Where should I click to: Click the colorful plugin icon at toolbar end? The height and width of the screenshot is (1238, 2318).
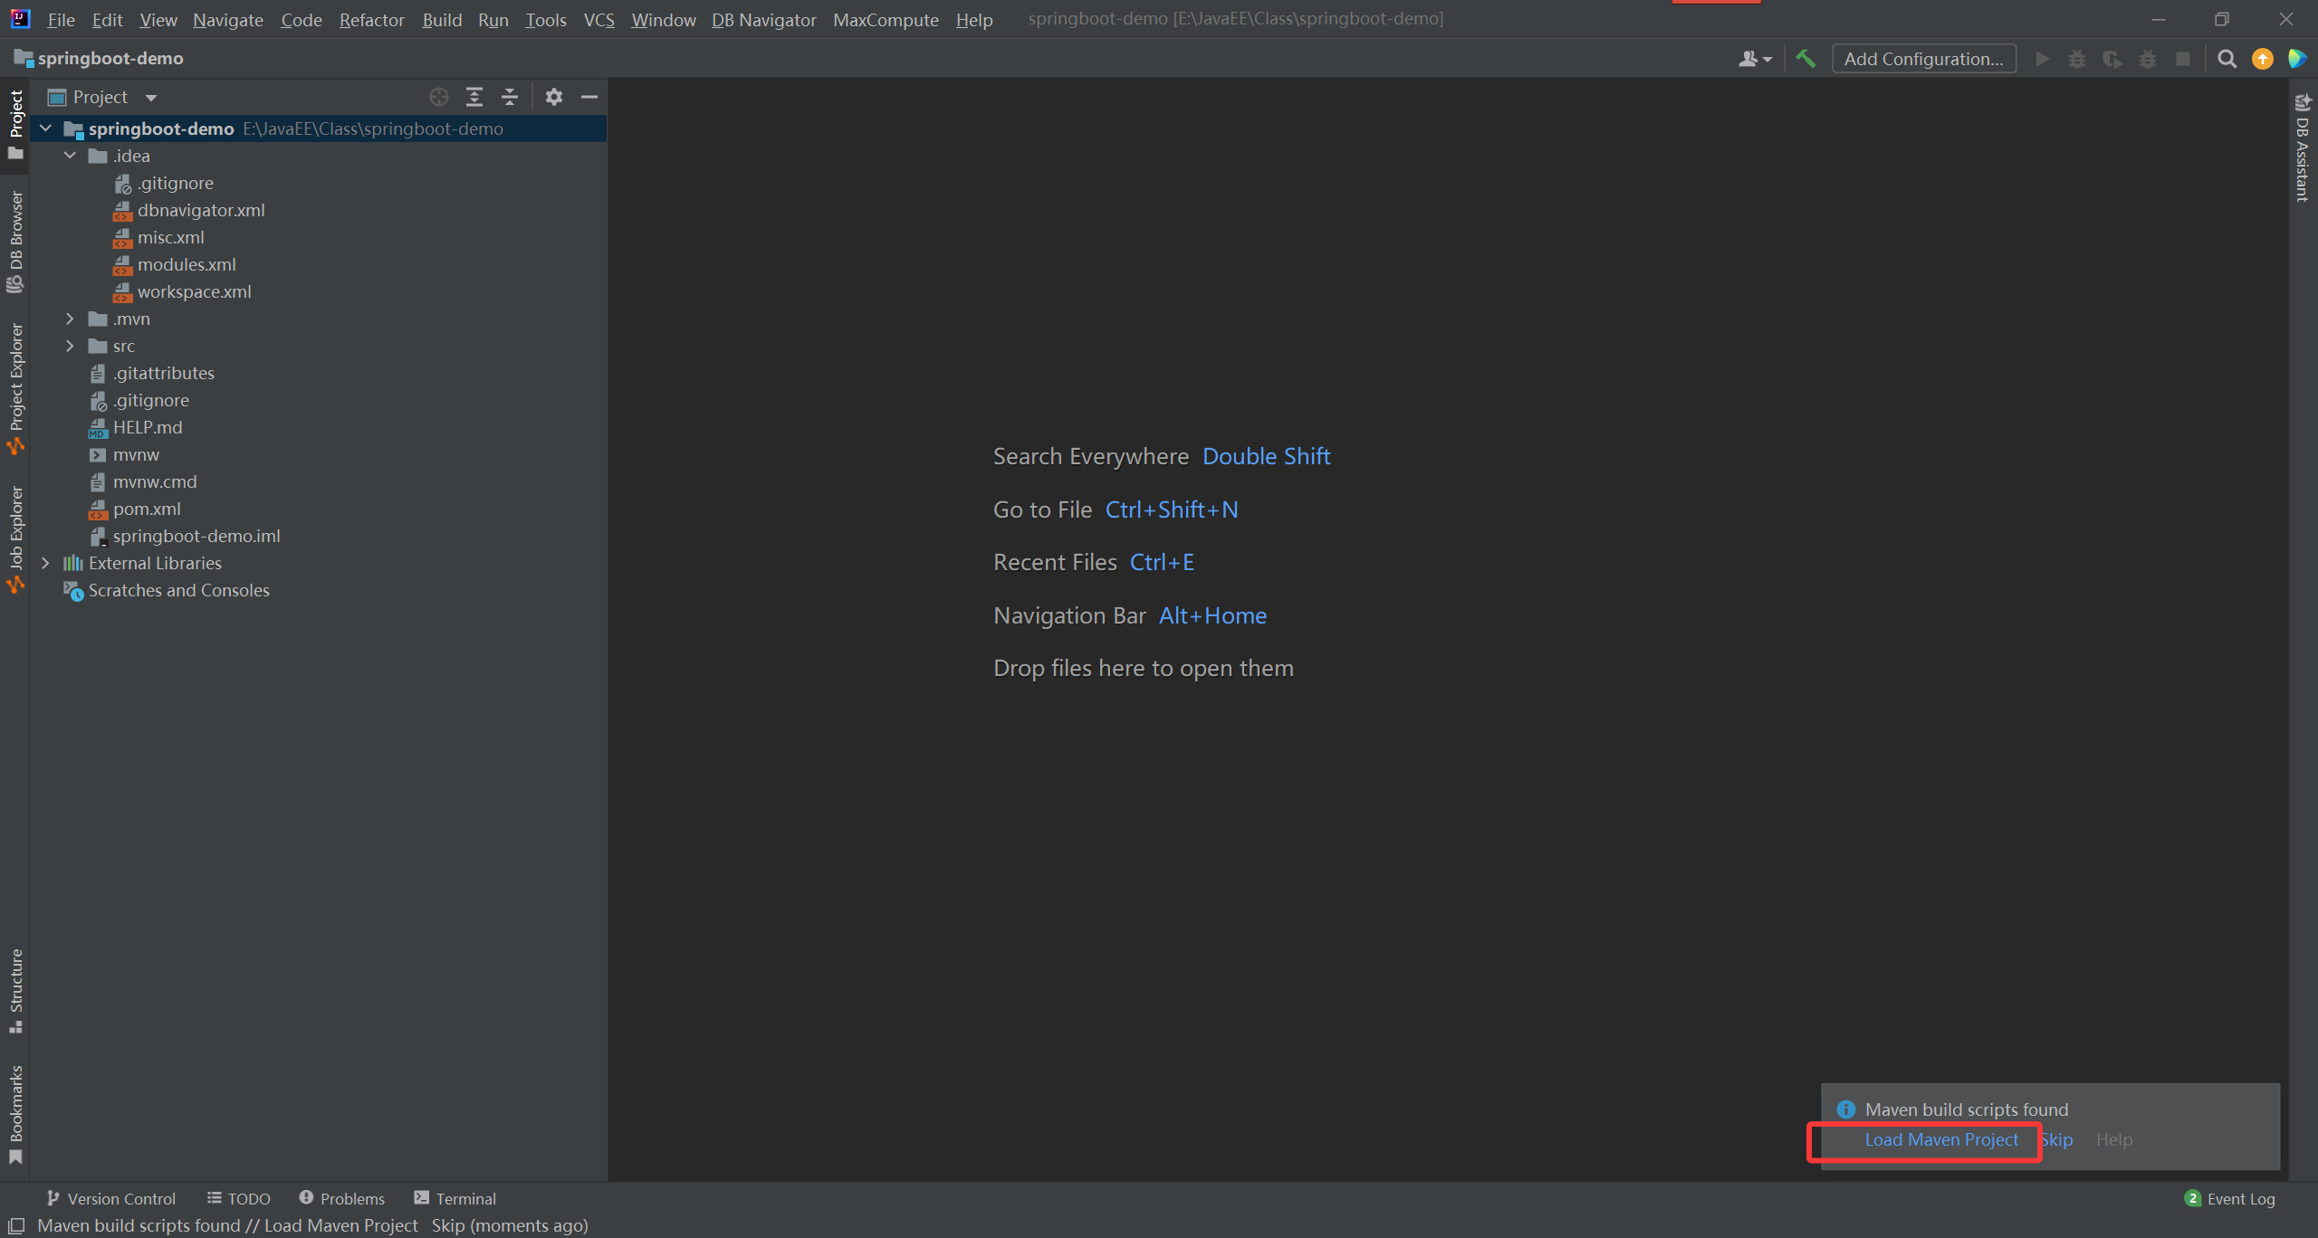coord(2297,59)
